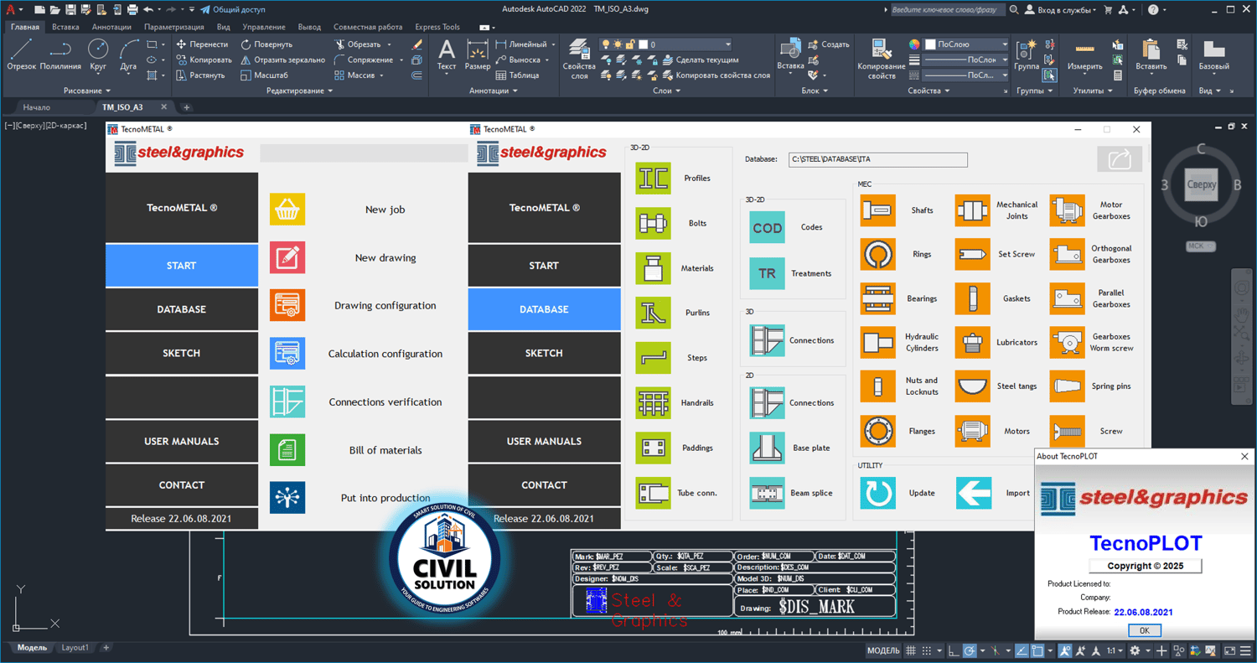Screen dimensions: 1257x663
Task: Open Calculation configuration icon
Action: 287,354
